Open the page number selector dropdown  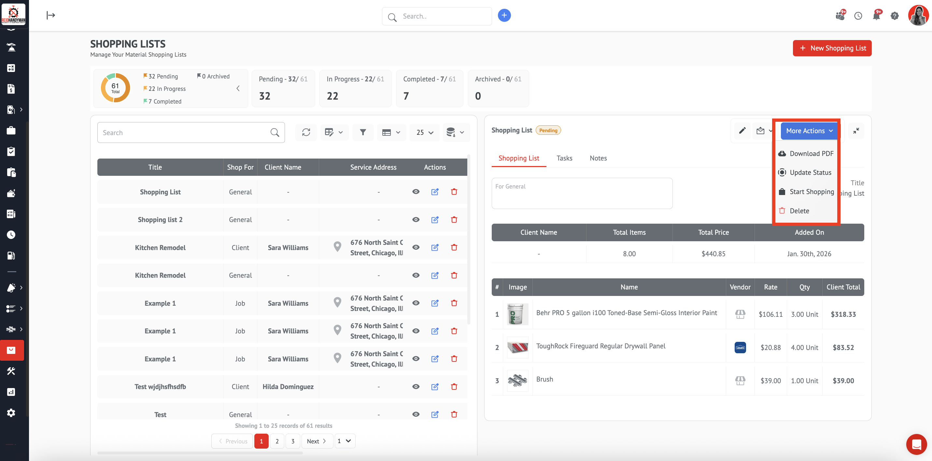point(345,441)
